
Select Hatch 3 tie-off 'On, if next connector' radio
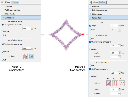[x=3, y=44]
